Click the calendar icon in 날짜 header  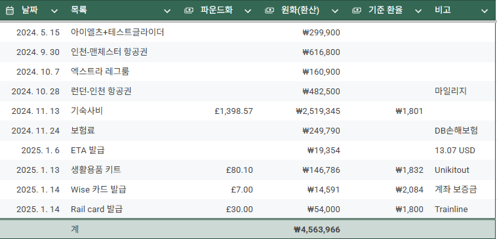click(10, 10)
